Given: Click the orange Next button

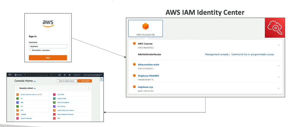Looking at the screenshot, I should coord(48,58).
